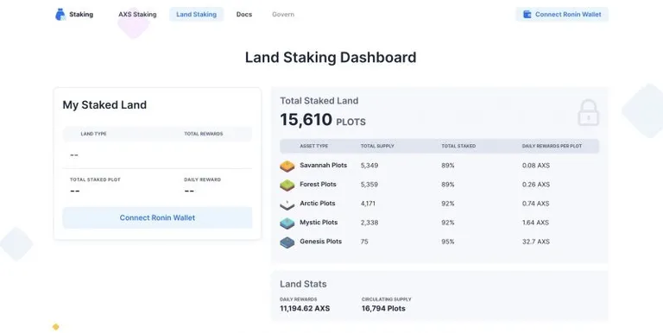Click the Mystic Plots tile icon
663x333 pixels.
coord(287,223)
